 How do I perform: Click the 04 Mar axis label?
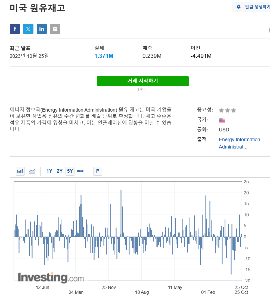click(x=76, y=292)
